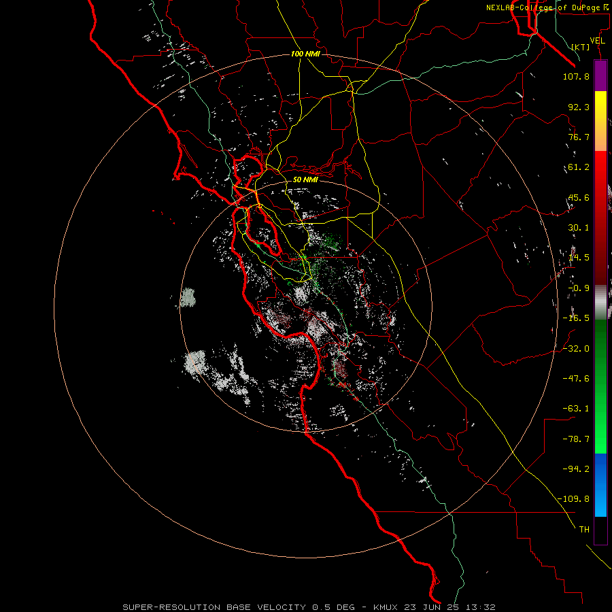
Task: Select the 107.8 legend value
Action: click(576, 76)
